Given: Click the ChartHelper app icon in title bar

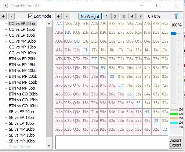Looking at the screenshot, I should [x=6, y=6].
